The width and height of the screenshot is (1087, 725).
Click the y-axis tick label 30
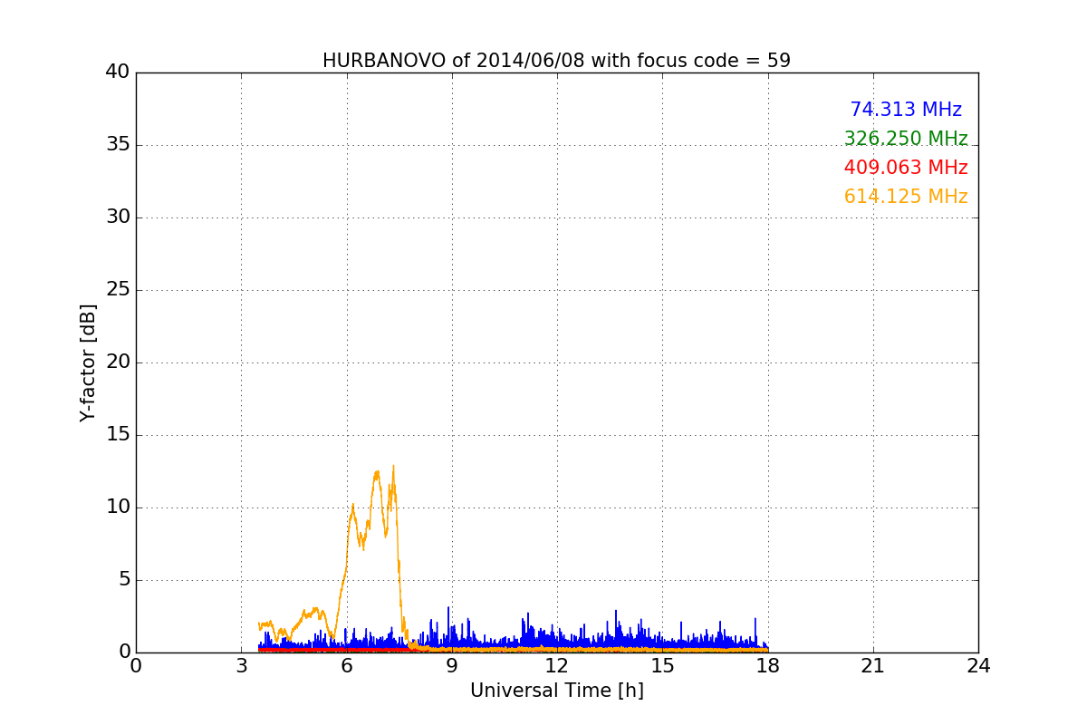click(x=118, y=217)
